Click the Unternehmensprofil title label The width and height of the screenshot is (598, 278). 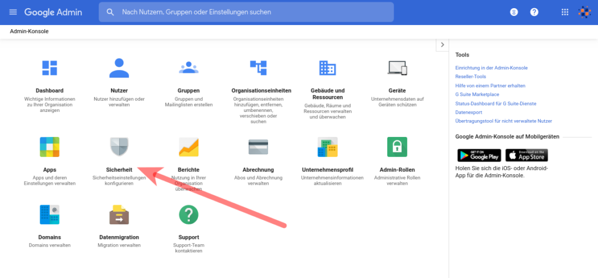[328, 170]
